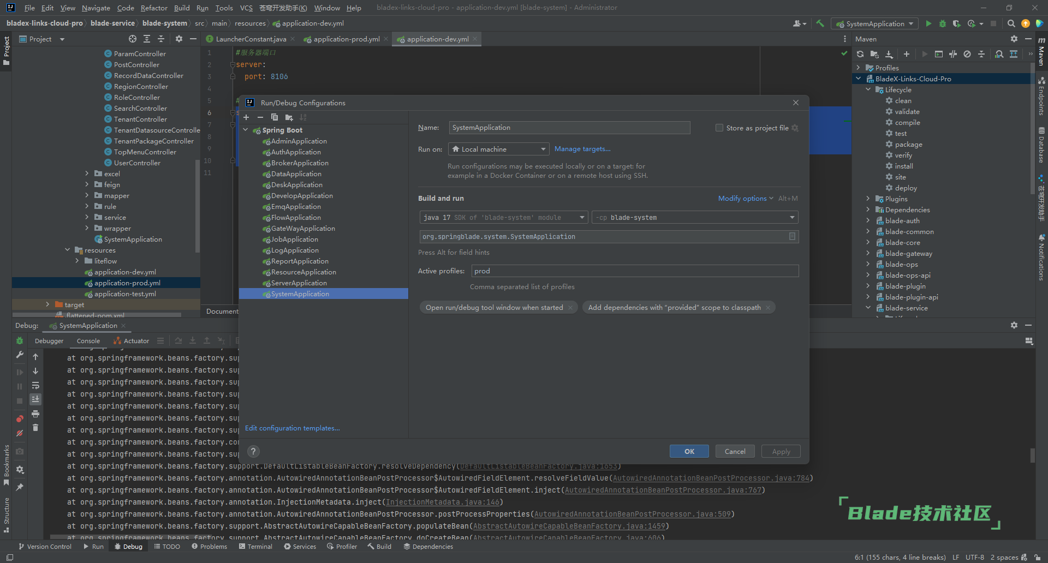This screenshot has width=1048, height=563.
Task: Click the Edit configuration templates link
Action: pos(292,428)
